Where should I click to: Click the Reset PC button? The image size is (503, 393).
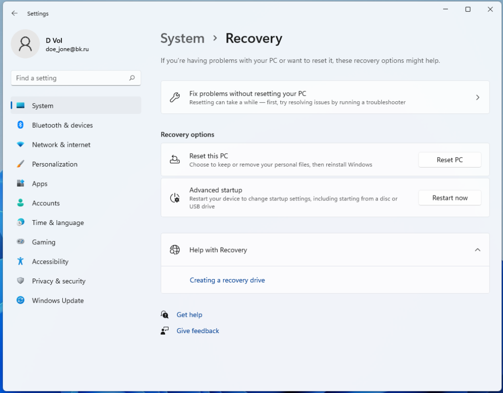[449, 160]
